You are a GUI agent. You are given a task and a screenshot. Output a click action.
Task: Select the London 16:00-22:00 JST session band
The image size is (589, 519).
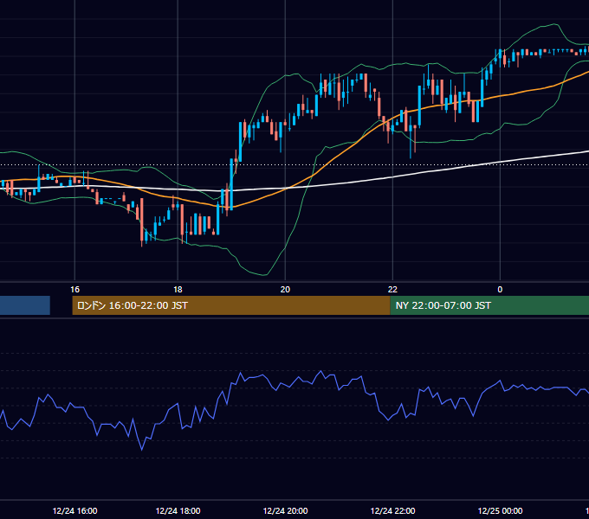(x=231, y=305)
